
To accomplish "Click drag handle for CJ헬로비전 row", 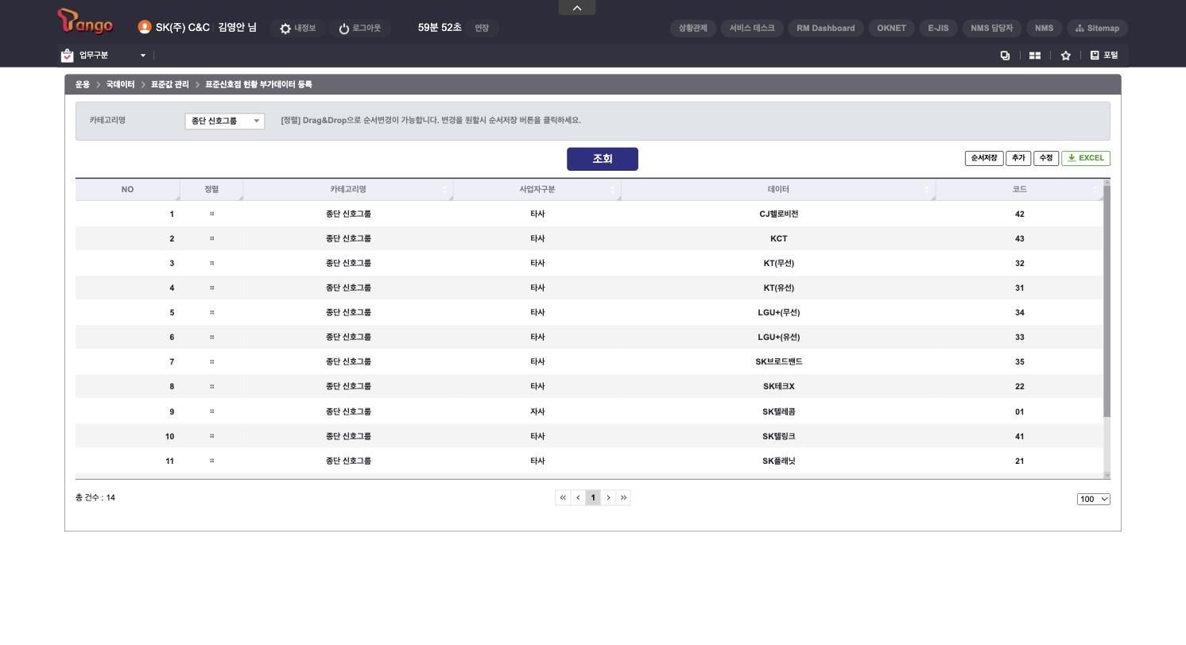I will [211, 214].
